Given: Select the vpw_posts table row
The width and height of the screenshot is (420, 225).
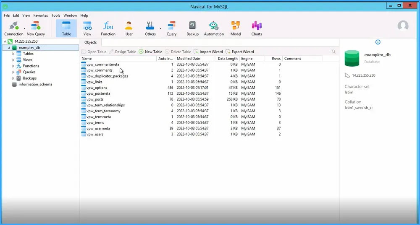Looking at the screenshot, I should (94, 99).
